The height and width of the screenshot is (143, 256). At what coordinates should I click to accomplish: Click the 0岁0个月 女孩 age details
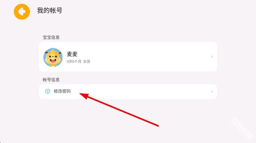click(79, 62)
